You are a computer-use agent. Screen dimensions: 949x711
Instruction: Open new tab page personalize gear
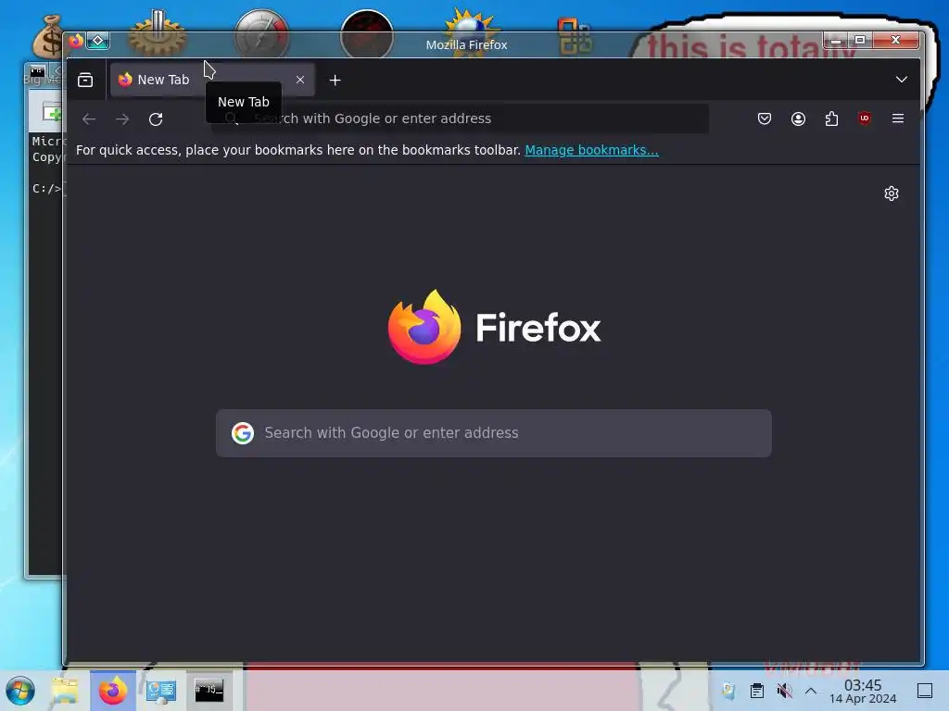pyautogui.click(x=891, y=193)
